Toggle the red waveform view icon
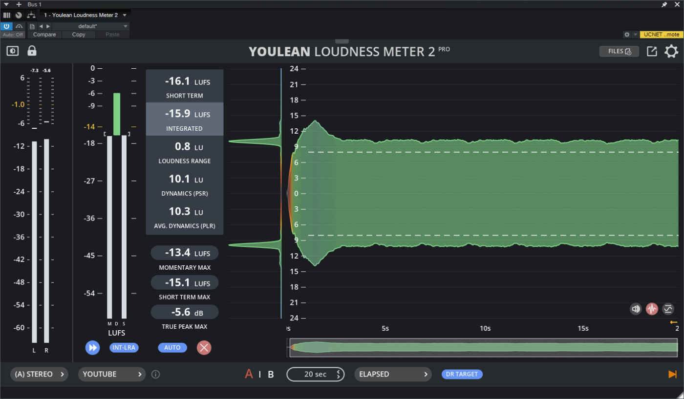Image resolution: width=684 pixels, height=399 pixels. pos(652,309)
